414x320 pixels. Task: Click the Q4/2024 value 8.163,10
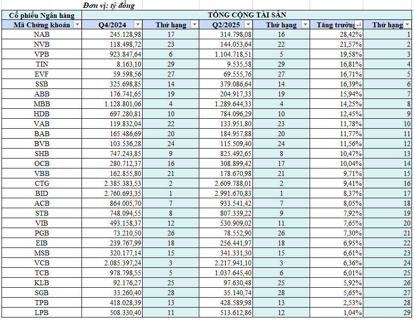point(112,64)
